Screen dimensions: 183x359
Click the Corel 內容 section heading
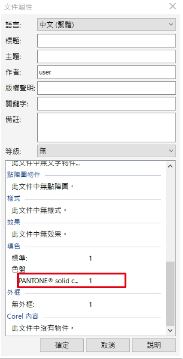(x=23, y=316)
